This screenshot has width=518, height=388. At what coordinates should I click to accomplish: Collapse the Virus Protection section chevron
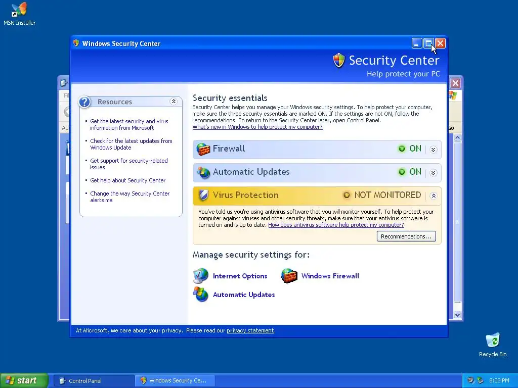433,196
